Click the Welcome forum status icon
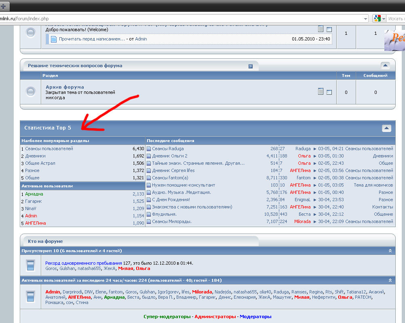Screen dimensions: 405x323 (x=31, y=33)
